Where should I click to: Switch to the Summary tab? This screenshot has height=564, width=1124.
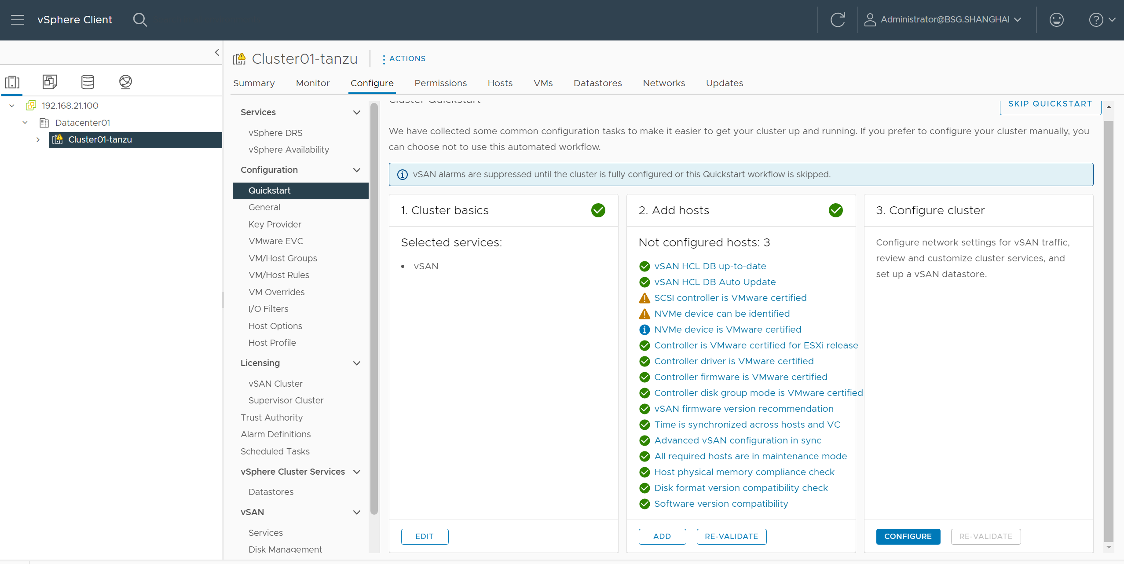point(254,83)
